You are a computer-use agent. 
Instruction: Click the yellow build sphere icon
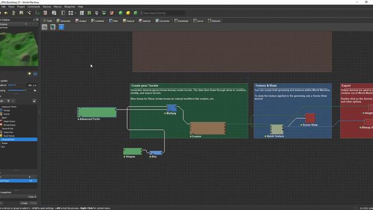pyautogui.click(x=128, y=13)
